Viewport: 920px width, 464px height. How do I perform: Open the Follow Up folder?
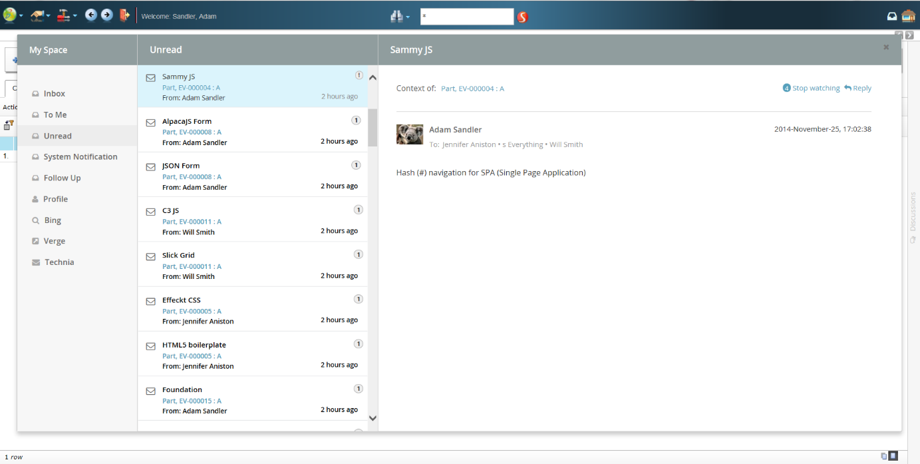point(62,178)
